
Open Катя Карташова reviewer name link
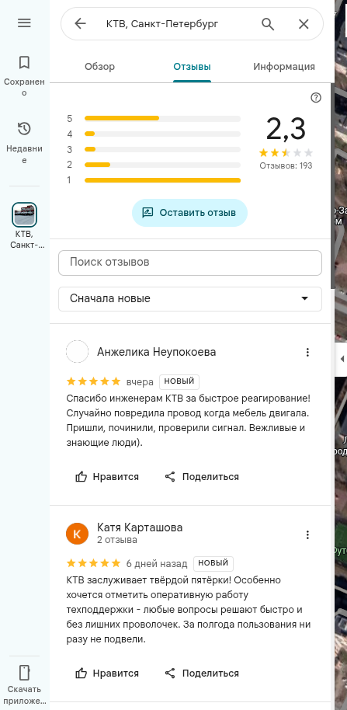click(140, 527)
